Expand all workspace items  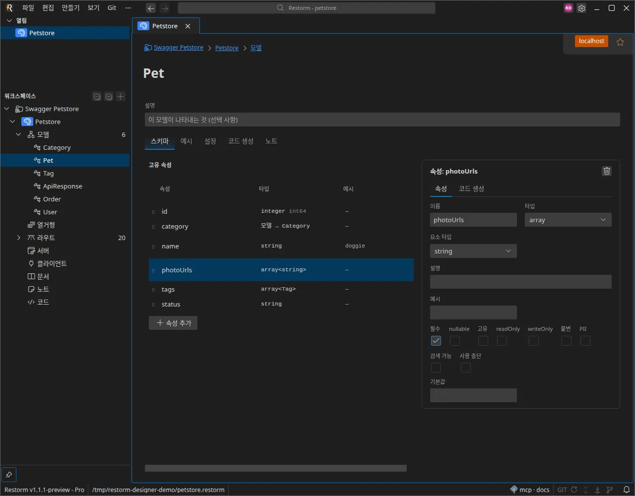[x=109, y=96]
